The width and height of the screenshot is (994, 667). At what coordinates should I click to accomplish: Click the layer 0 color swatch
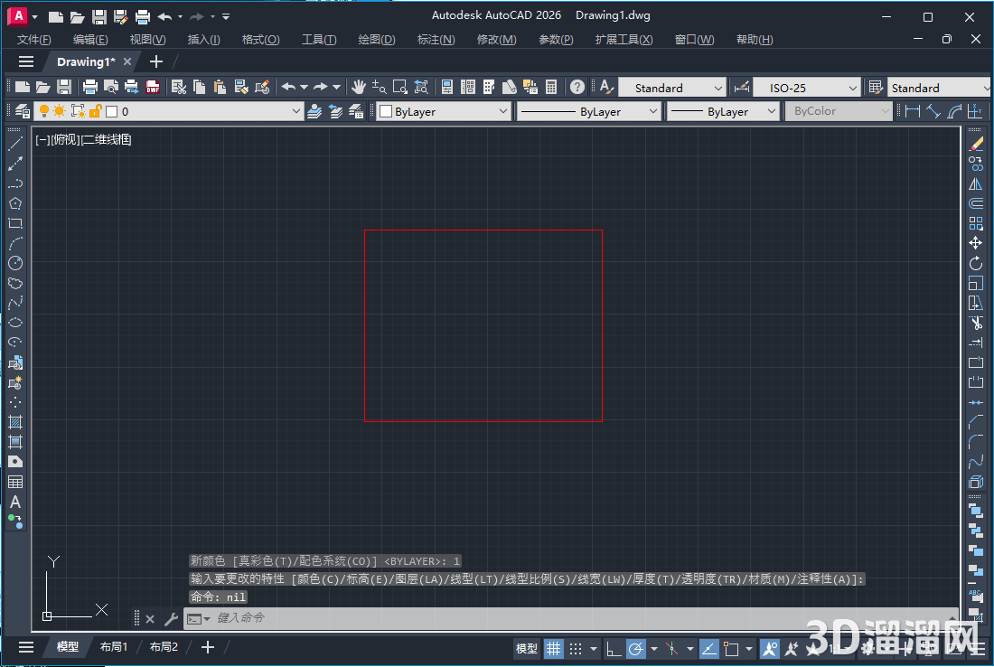click(x=111, y=111)
